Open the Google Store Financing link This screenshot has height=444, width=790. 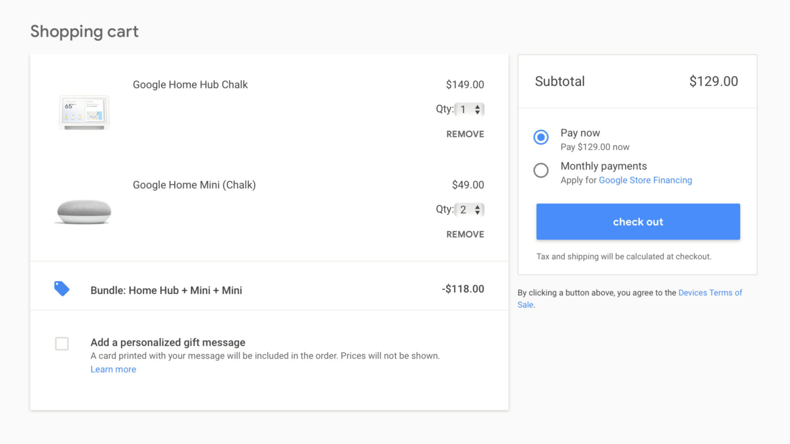[645, 180]
